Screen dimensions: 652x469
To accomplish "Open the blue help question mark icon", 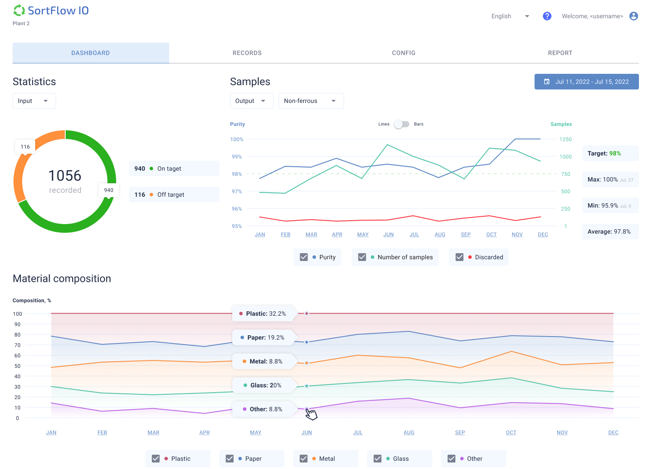I will tap(547, 16).
